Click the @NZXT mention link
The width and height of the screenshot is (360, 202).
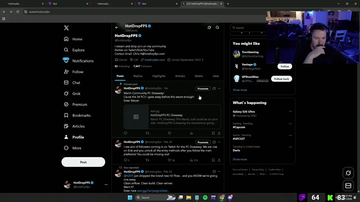(x=129, y=176)
